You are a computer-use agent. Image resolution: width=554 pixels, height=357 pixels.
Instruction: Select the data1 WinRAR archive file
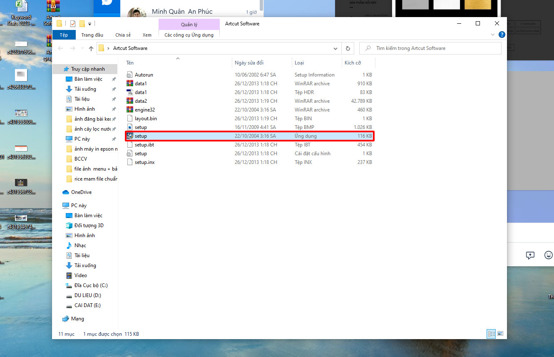pos(250,84)
